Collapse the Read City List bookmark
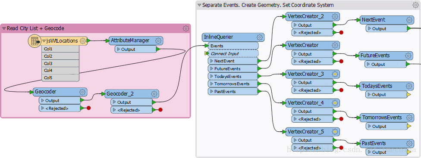Screen dimensions: 421x158 point(4,28)
